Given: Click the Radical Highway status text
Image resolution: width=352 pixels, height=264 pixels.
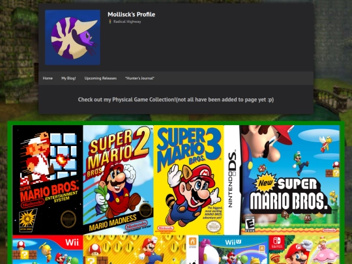Looking at the screenshot, I should [127, 22].
